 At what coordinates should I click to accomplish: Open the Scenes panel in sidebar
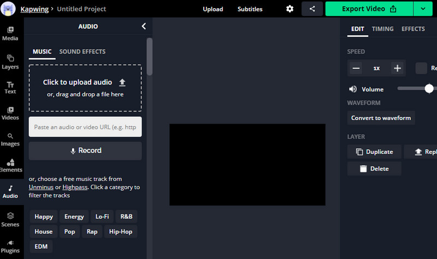[10, 219]
